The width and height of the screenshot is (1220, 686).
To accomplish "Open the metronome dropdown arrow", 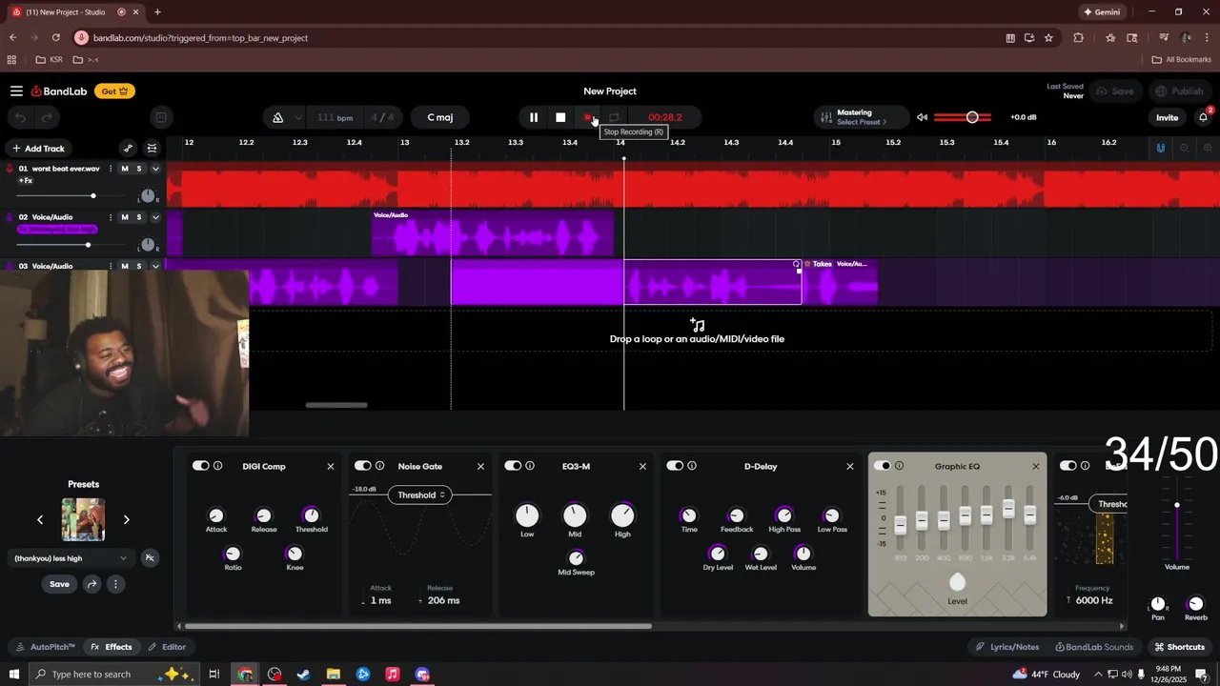I will click(x=298, y=118).
